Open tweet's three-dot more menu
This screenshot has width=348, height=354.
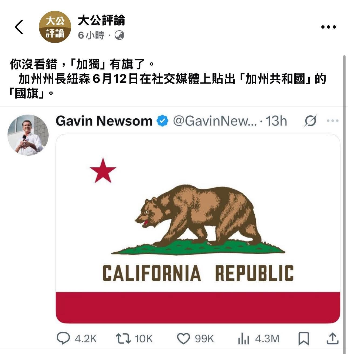click(333, 121)
